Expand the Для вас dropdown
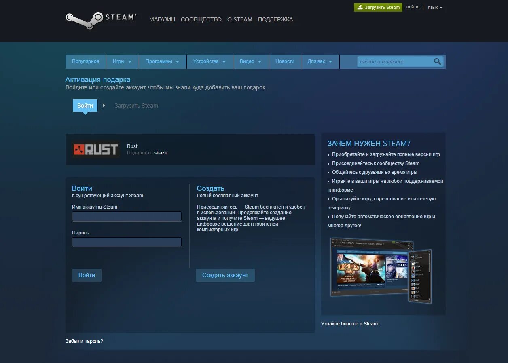Screen dimensions: 508x363 coord(320,61)
